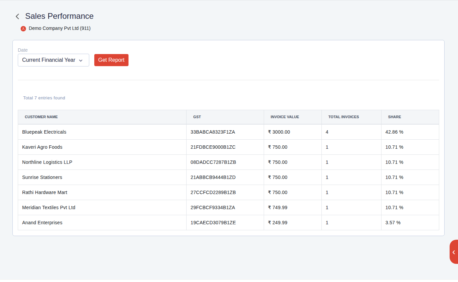This screenshot has height=282, width=458.
Task: Select the Anand Enterprises customer cell
Action: [x=102, y=223]
